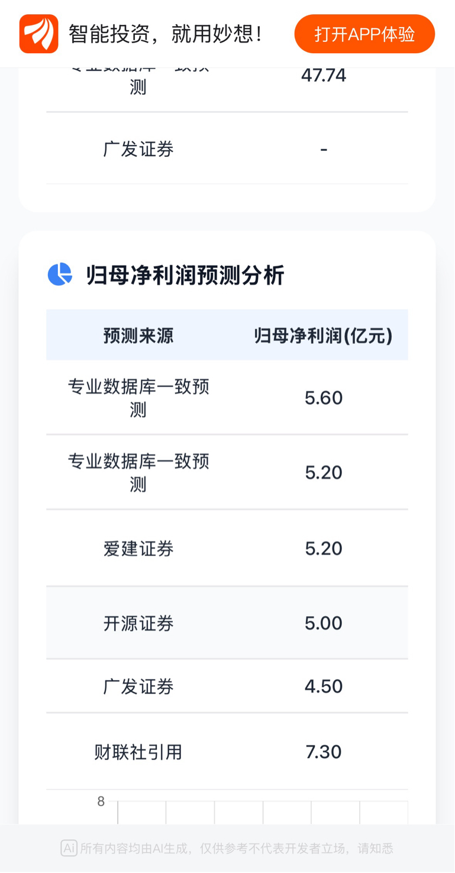Select the 财联社引用 row label
Image resolution: width=455 pixels, height=873 pixels.
(138, 752)
